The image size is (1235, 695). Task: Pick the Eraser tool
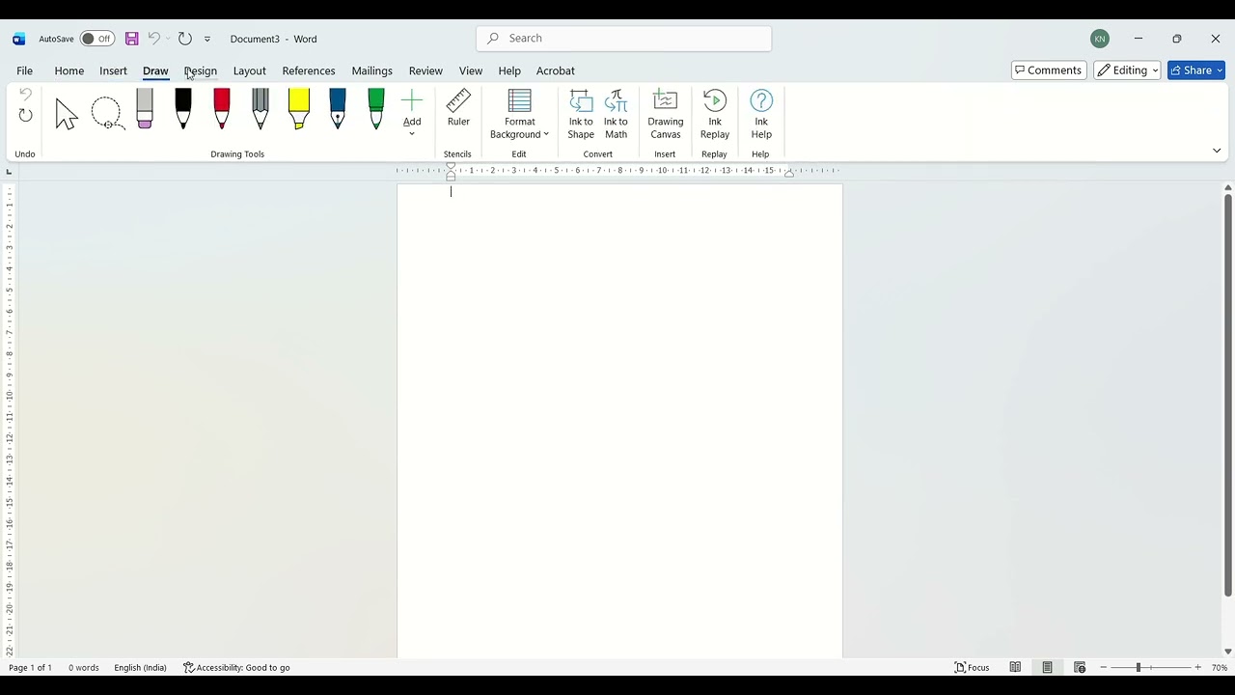[145, 109]
